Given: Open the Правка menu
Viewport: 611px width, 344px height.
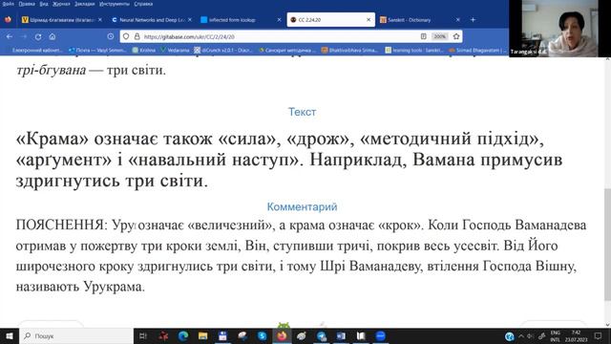Looking at the screenshot, I should click(27, 4).
